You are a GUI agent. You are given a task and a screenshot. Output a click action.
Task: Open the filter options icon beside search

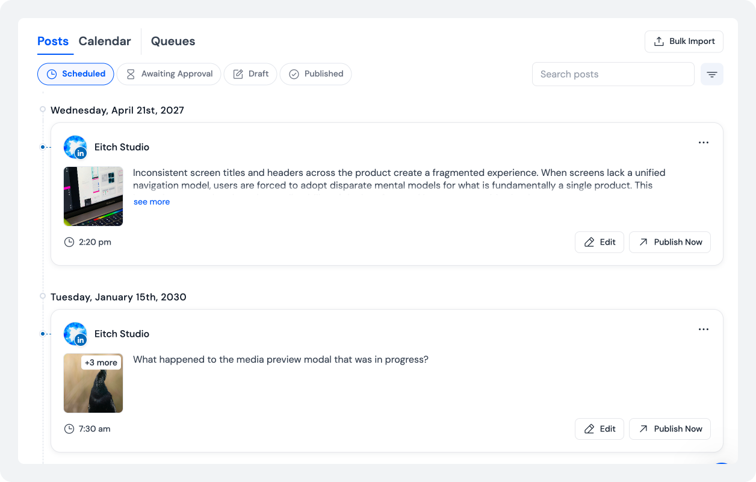tap(712, 74)
